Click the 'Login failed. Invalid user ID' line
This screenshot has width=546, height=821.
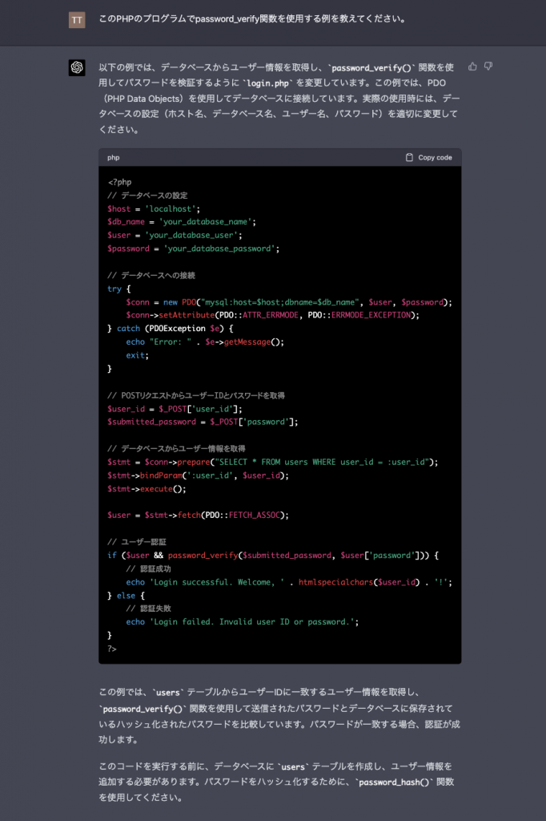pyautogui.click(x=242, y=621)
